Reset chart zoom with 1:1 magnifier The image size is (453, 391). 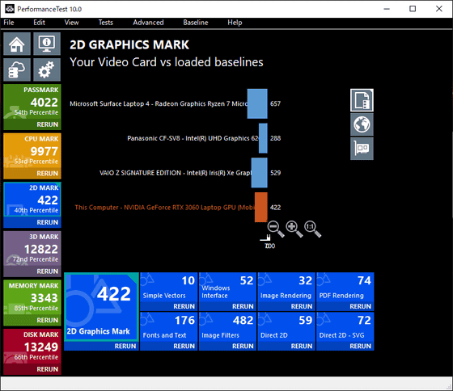[x=312, y=229]
